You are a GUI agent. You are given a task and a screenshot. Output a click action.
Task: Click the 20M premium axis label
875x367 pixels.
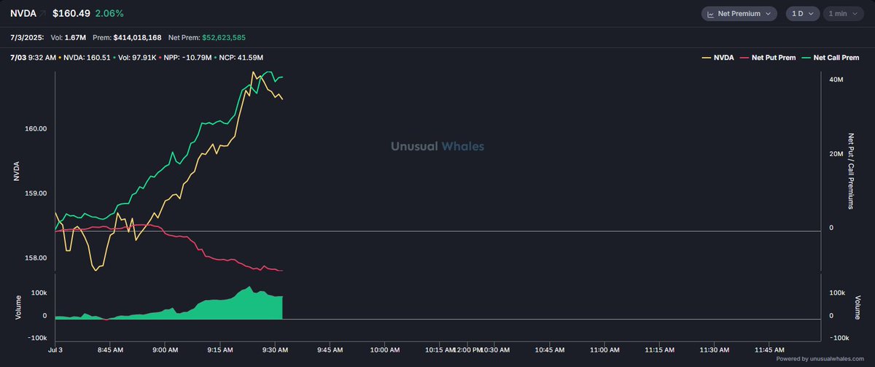836,155
